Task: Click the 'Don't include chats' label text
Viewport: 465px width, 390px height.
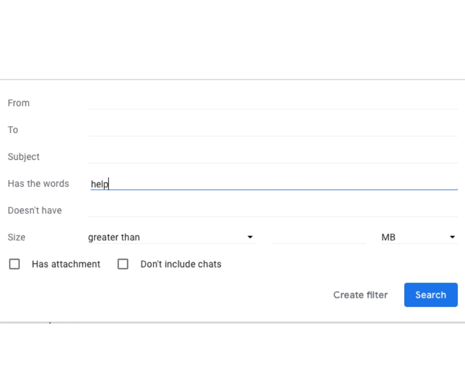Action: [181, 264]
